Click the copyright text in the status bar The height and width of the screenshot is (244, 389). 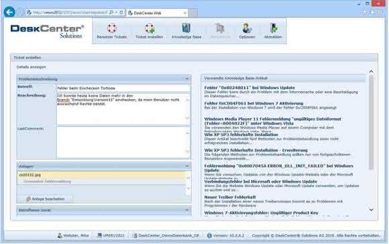[x=316, y=235]
